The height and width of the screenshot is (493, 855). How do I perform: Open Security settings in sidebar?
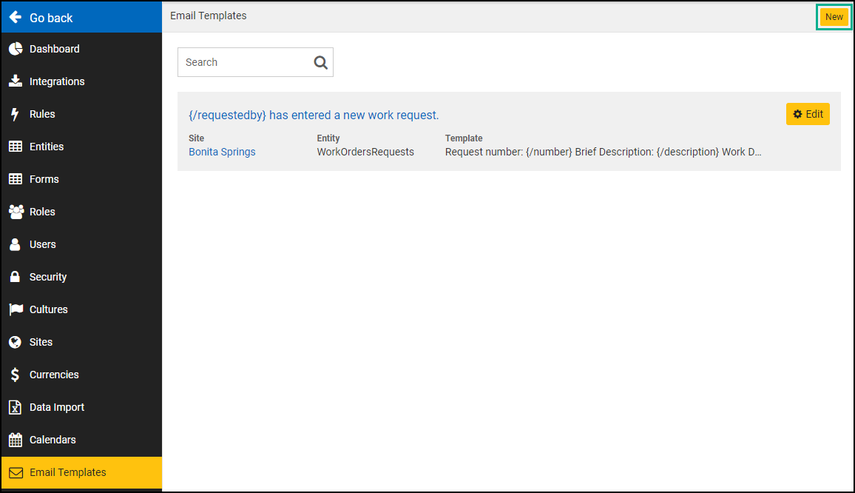pyautogui.click(x=82, y=277)
